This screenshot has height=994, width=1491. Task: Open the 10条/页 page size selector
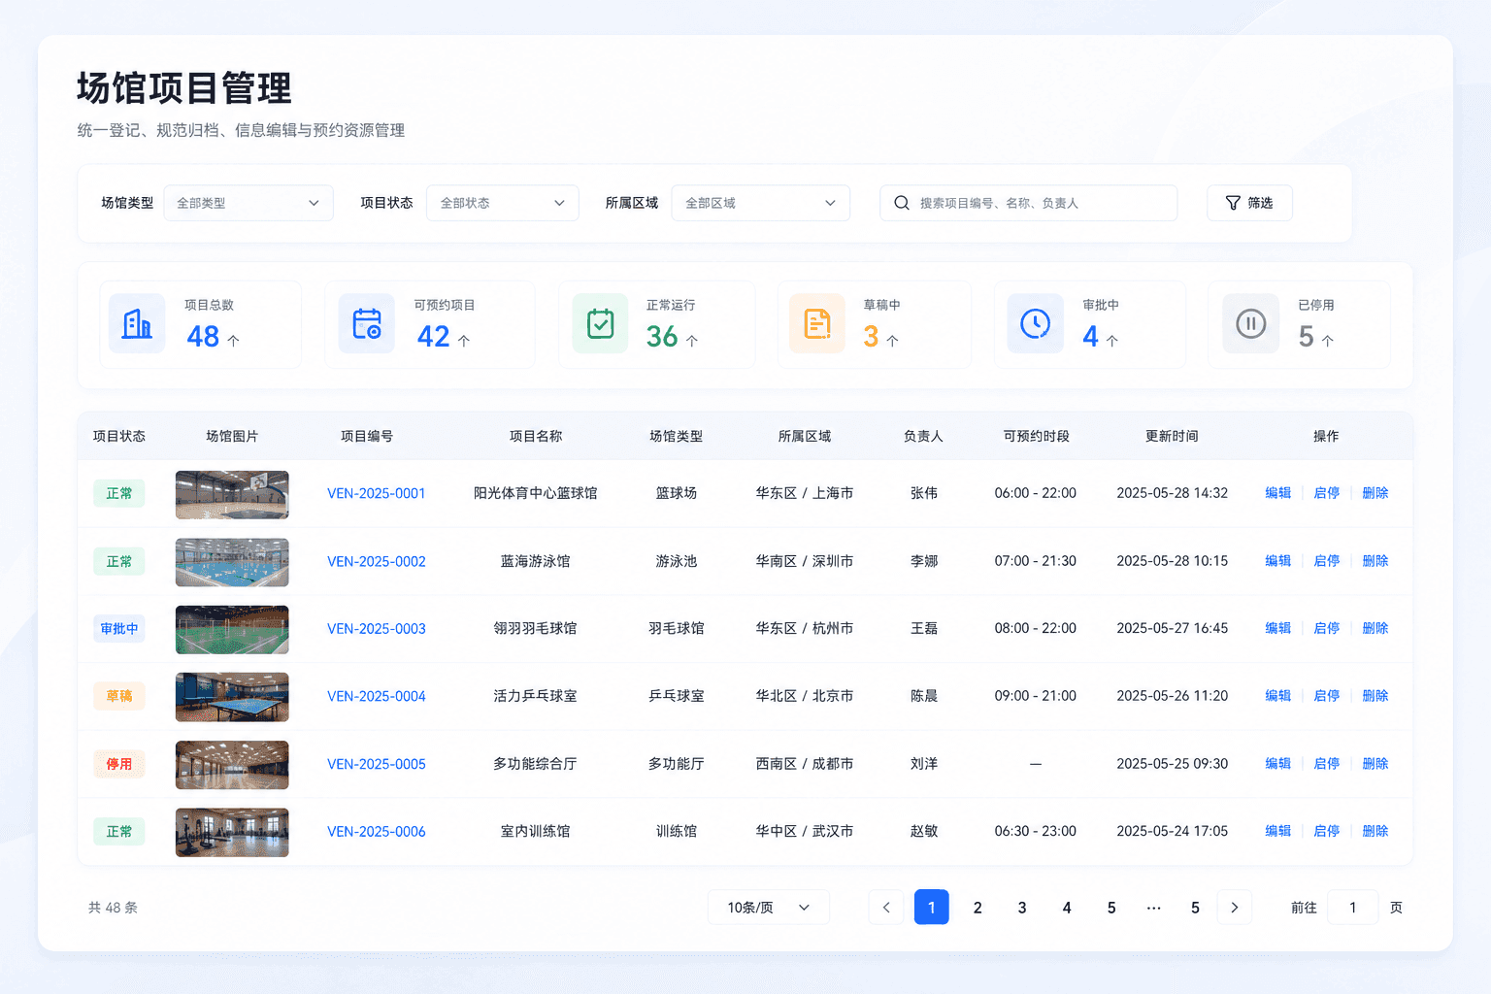pyautogui.click(x=769, y=908)
